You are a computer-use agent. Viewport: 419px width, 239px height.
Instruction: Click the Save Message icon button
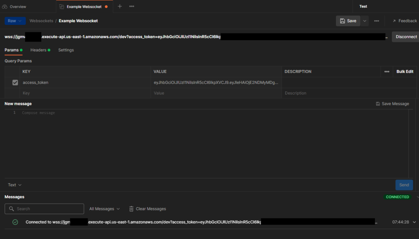coord(378,104)
